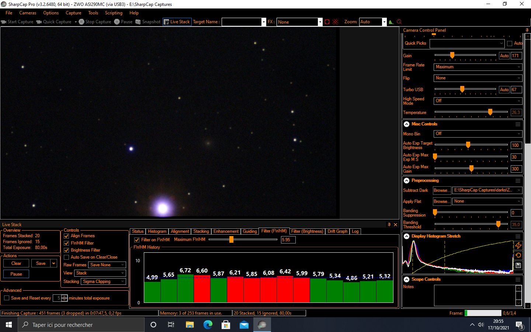Click the Save button in Actions
Screen dimensions: 531x332
41,263
